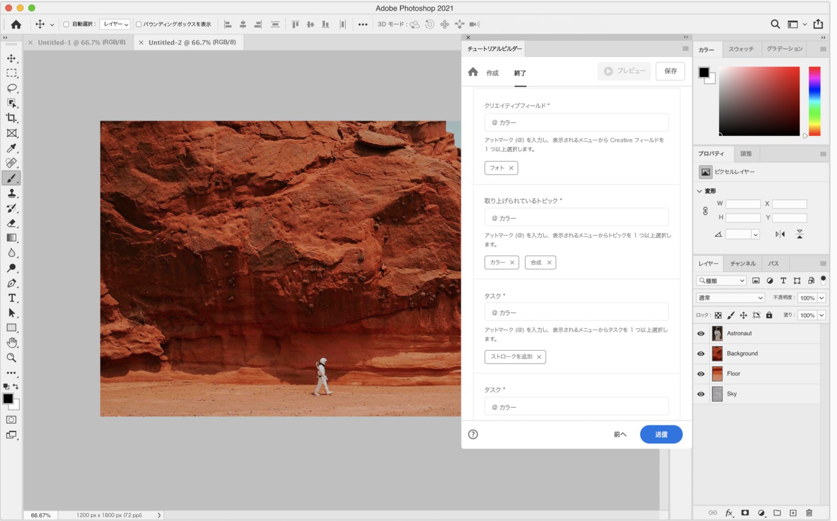Click the 送信 button
837x521 pixels.
(x=661, y=434)
